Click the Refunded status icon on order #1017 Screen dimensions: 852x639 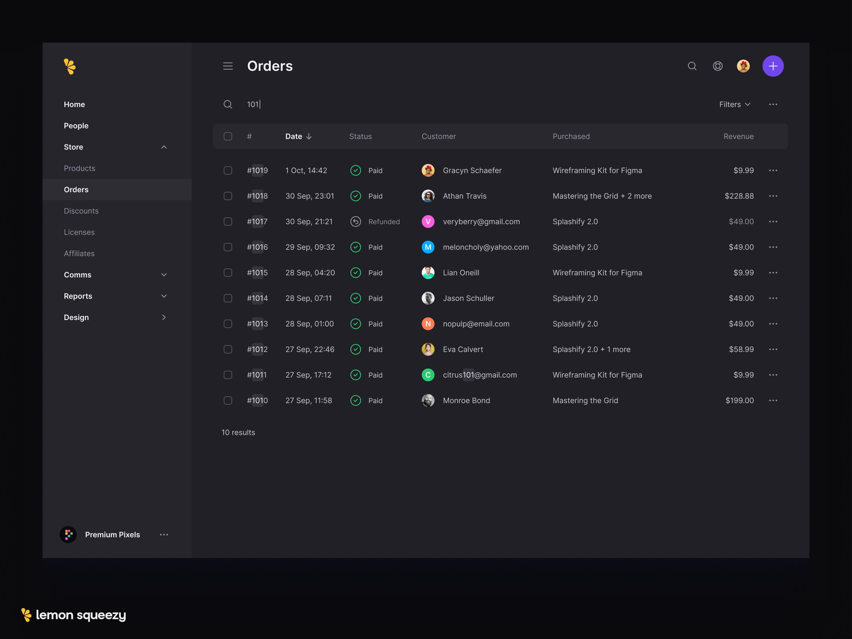[355, 222]
